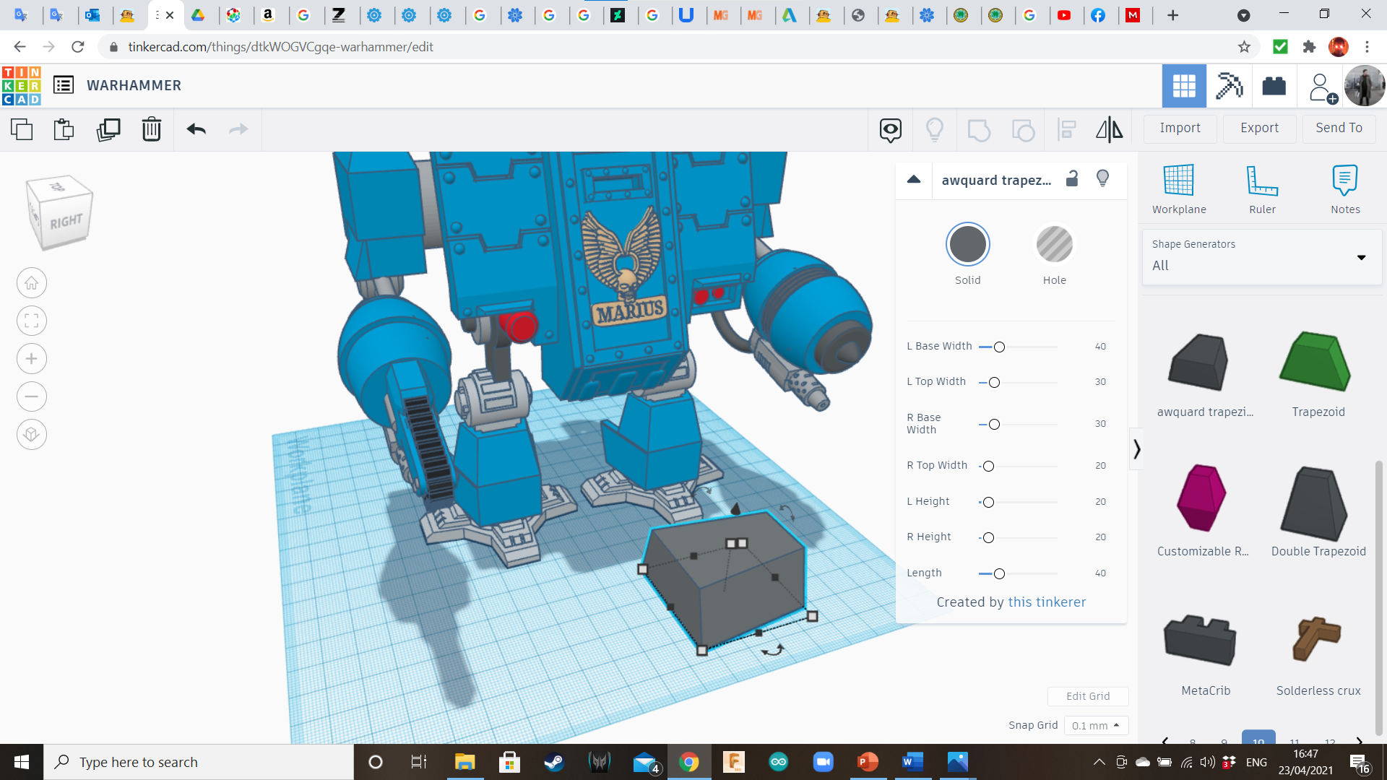Click the Ungroup shapes icon

[1023, 130]
